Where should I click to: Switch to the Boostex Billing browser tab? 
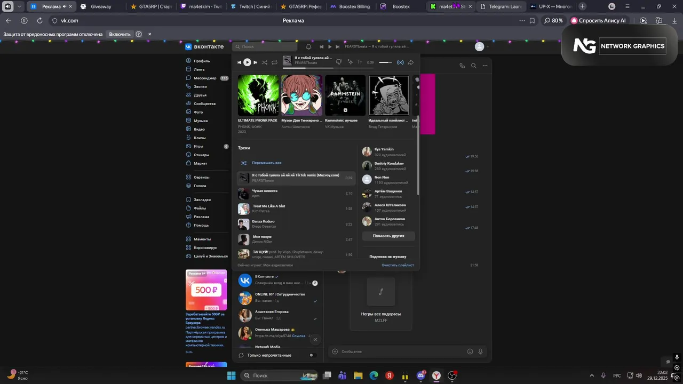(x=350, y=6)
